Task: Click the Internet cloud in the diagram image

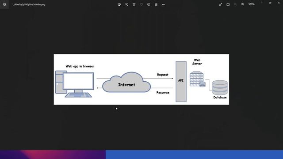Action: tap(126, 83)
